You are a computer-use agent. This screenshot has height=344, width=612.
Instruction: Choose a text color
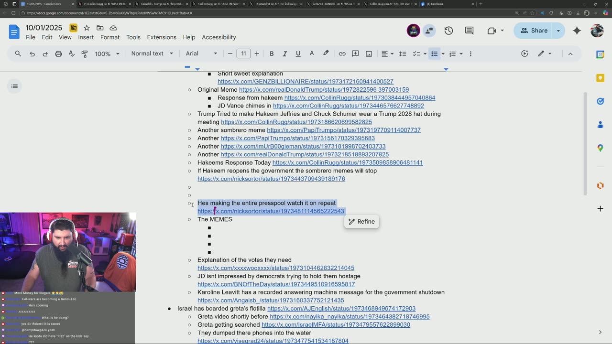(x=312, y=54)
